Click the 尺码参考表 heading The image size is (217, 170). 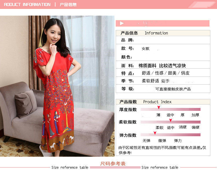tap(113, 164)
